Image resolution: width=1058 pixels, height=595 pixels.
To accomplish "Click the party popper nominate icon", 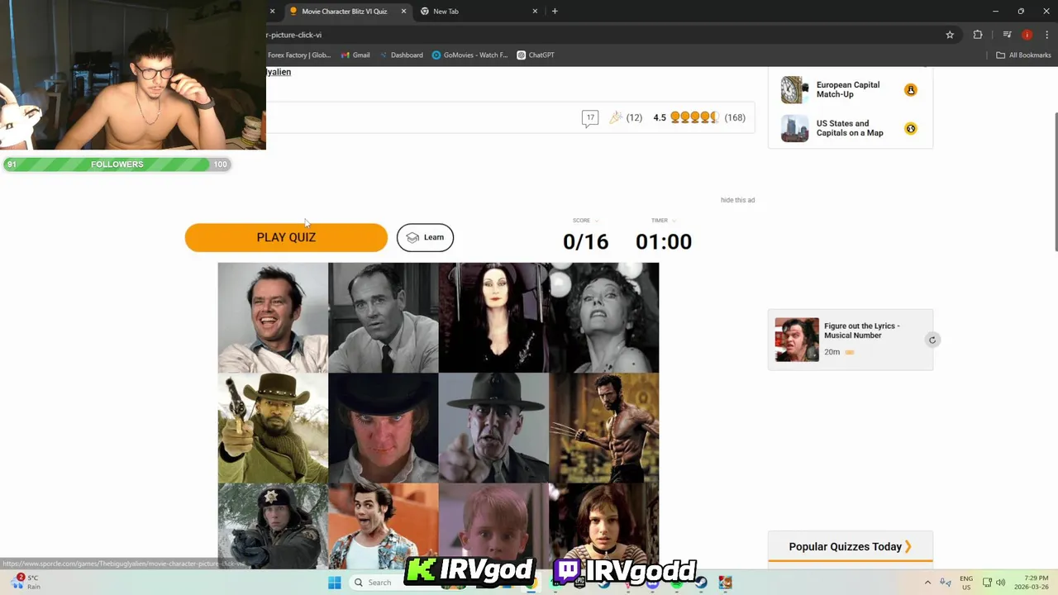I will click(616, 117).
